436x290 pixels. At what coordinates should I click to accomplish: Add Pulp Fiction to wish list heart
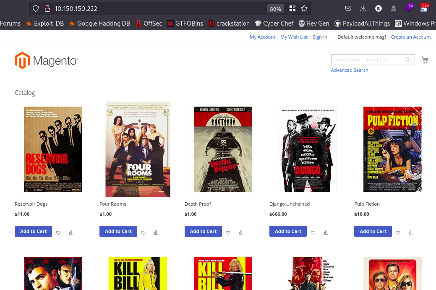[398, 233]
